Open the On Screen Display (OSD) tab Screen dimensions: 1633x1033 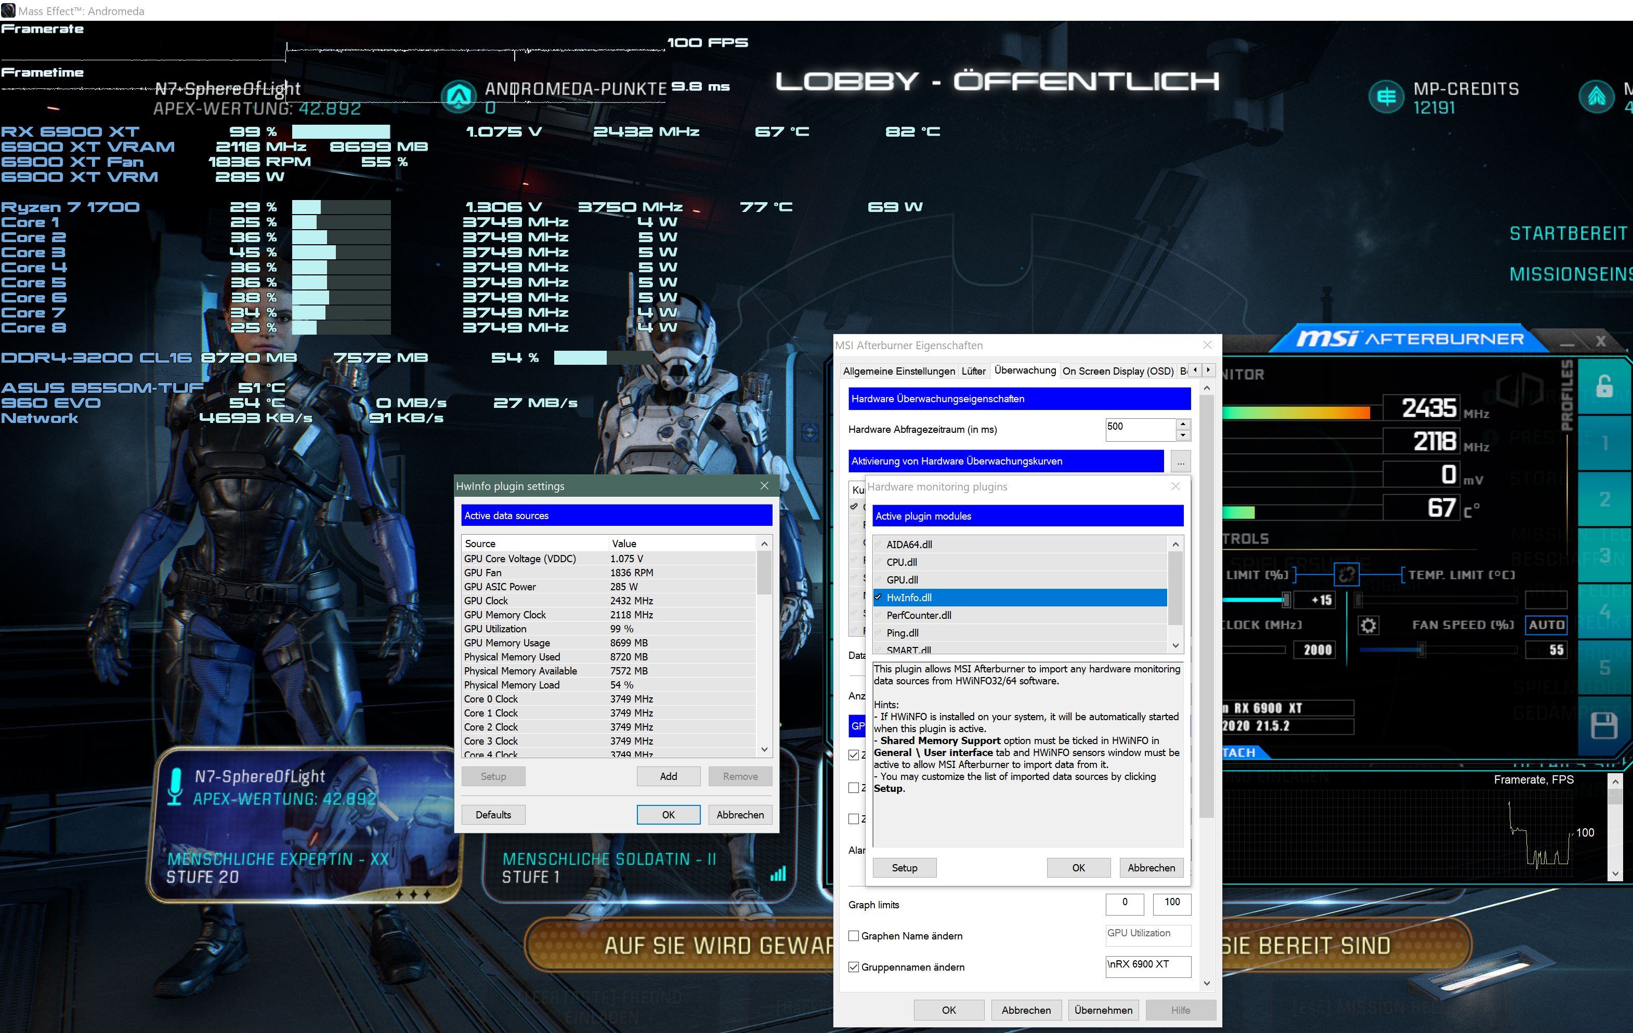click(1118, 371)
